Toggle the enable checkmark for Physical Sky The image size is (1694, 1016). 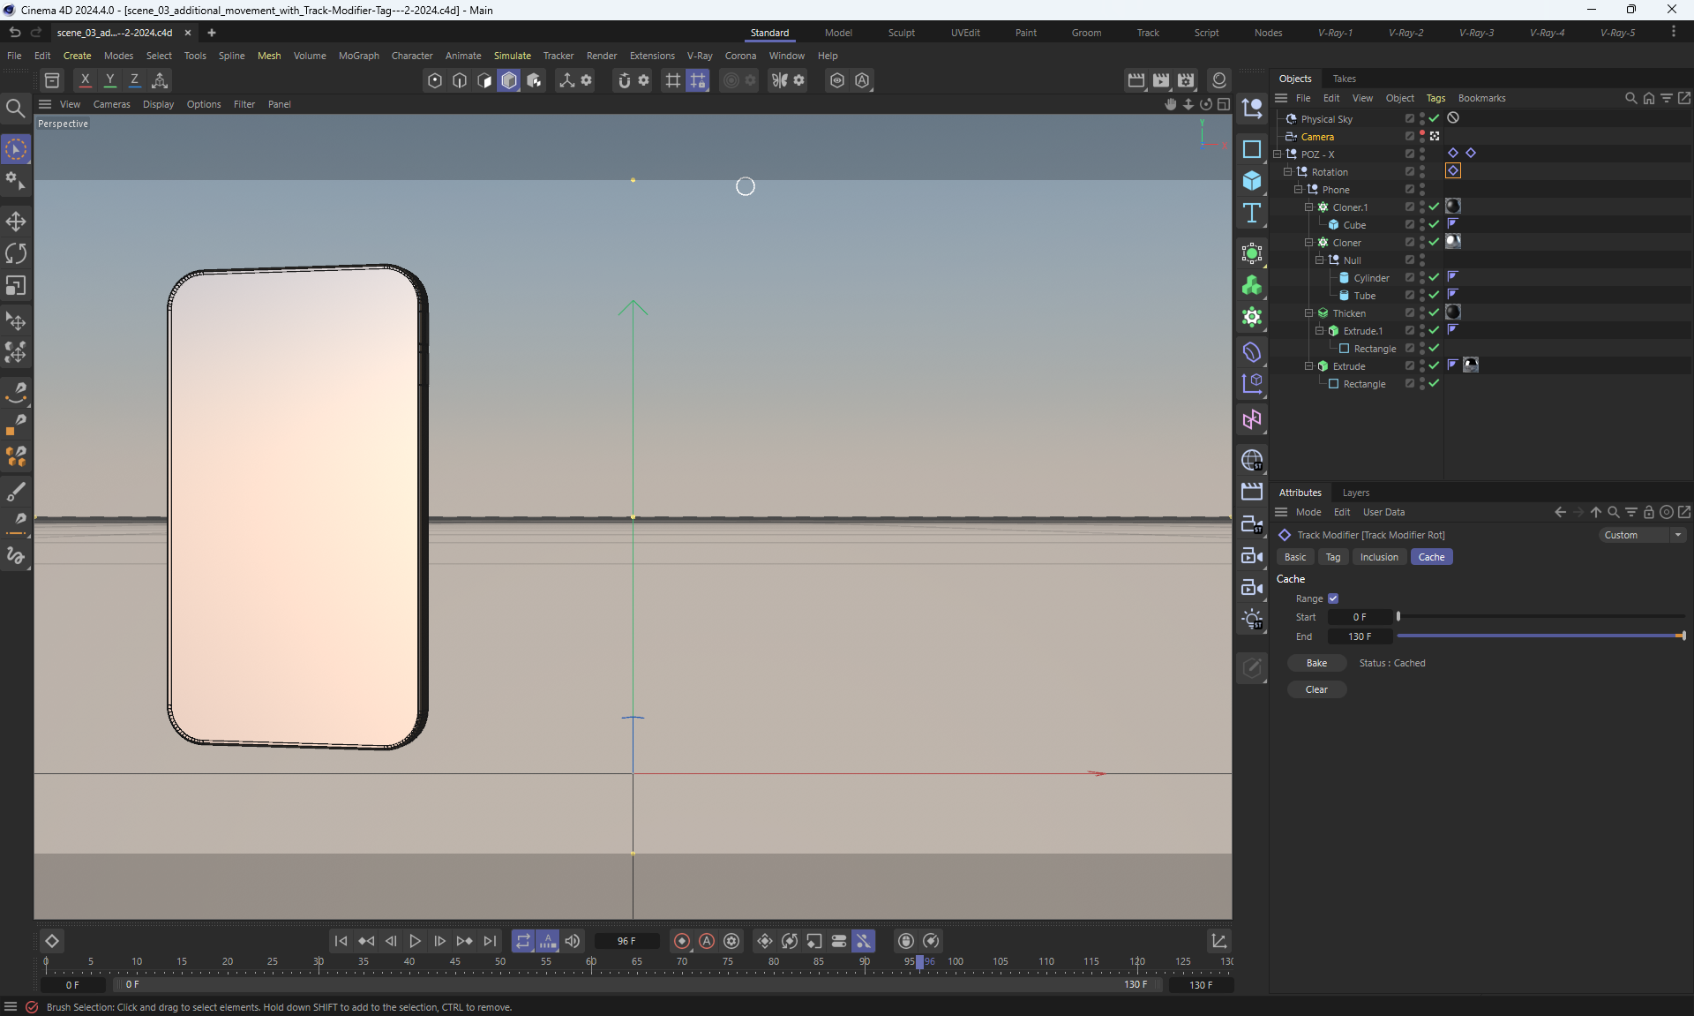coord(1434,118)
